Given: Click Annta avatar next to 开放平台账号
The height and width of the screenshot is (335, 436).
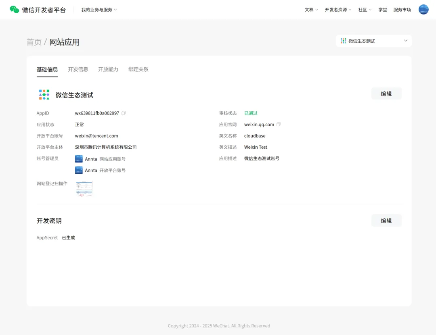Looking at the screenshot, I should (x=79, y=170).
